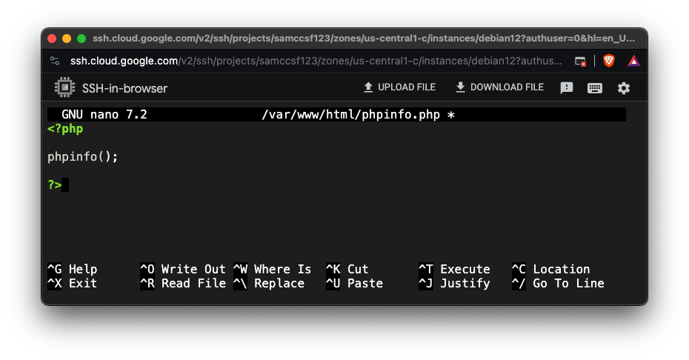
Task: Open the settings gear menu
Action: coord(624,88)
